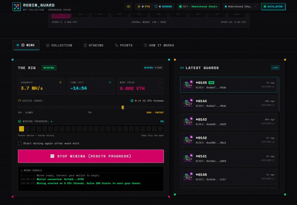The image size is (297, 205).
Task: Click the Robin_Guard pixel logo icon
Action: (17, 7)
